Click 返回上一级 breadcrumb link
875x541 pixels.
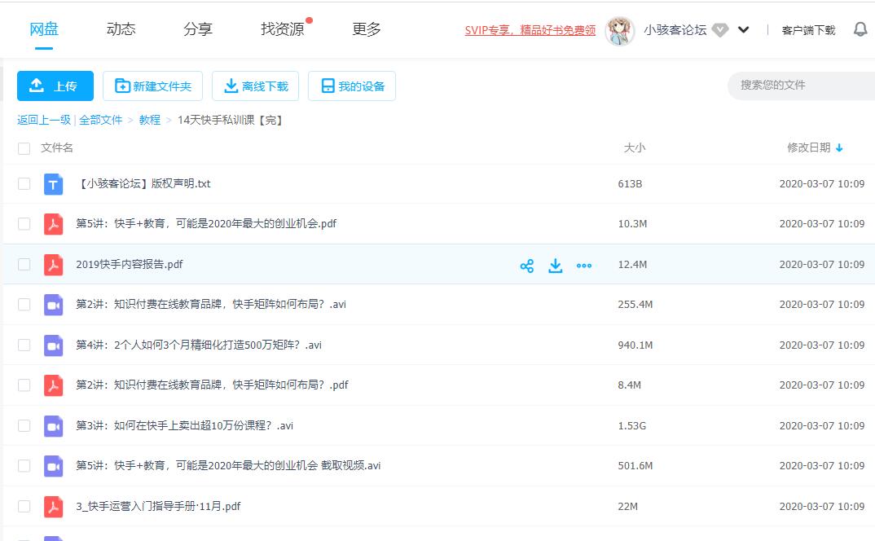tap(44, 120)
